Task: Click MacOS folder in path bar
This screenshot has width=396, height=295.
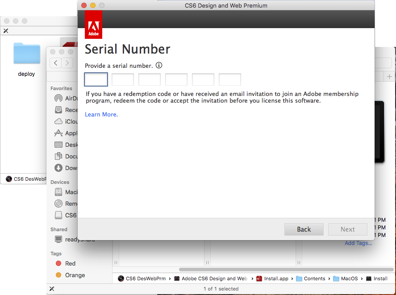Action: 346,278
